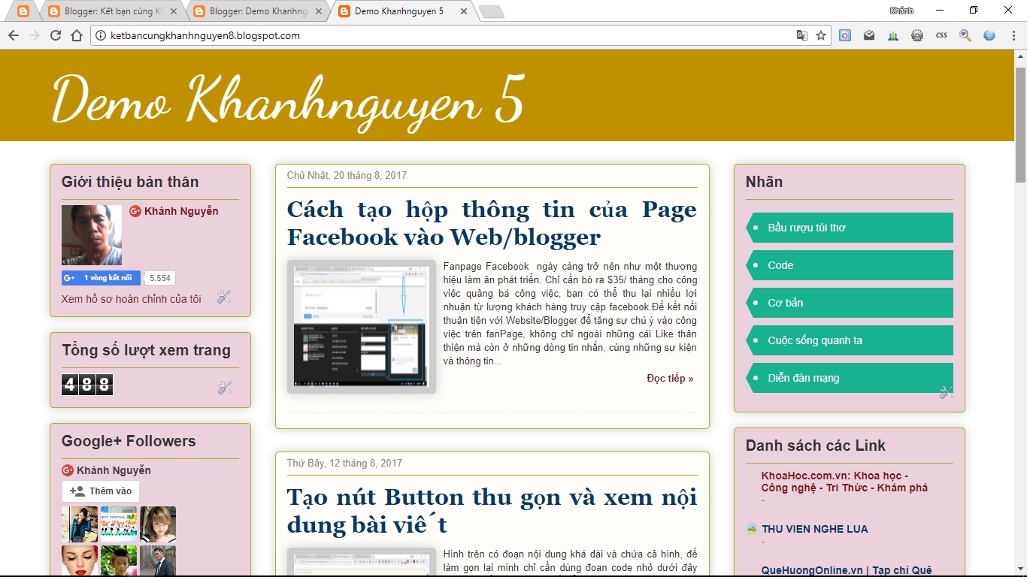Open 'QueHuongOnline.vn' link
Image resolution: width=1030 pixels, height=583 pixels.
[847, 570]
